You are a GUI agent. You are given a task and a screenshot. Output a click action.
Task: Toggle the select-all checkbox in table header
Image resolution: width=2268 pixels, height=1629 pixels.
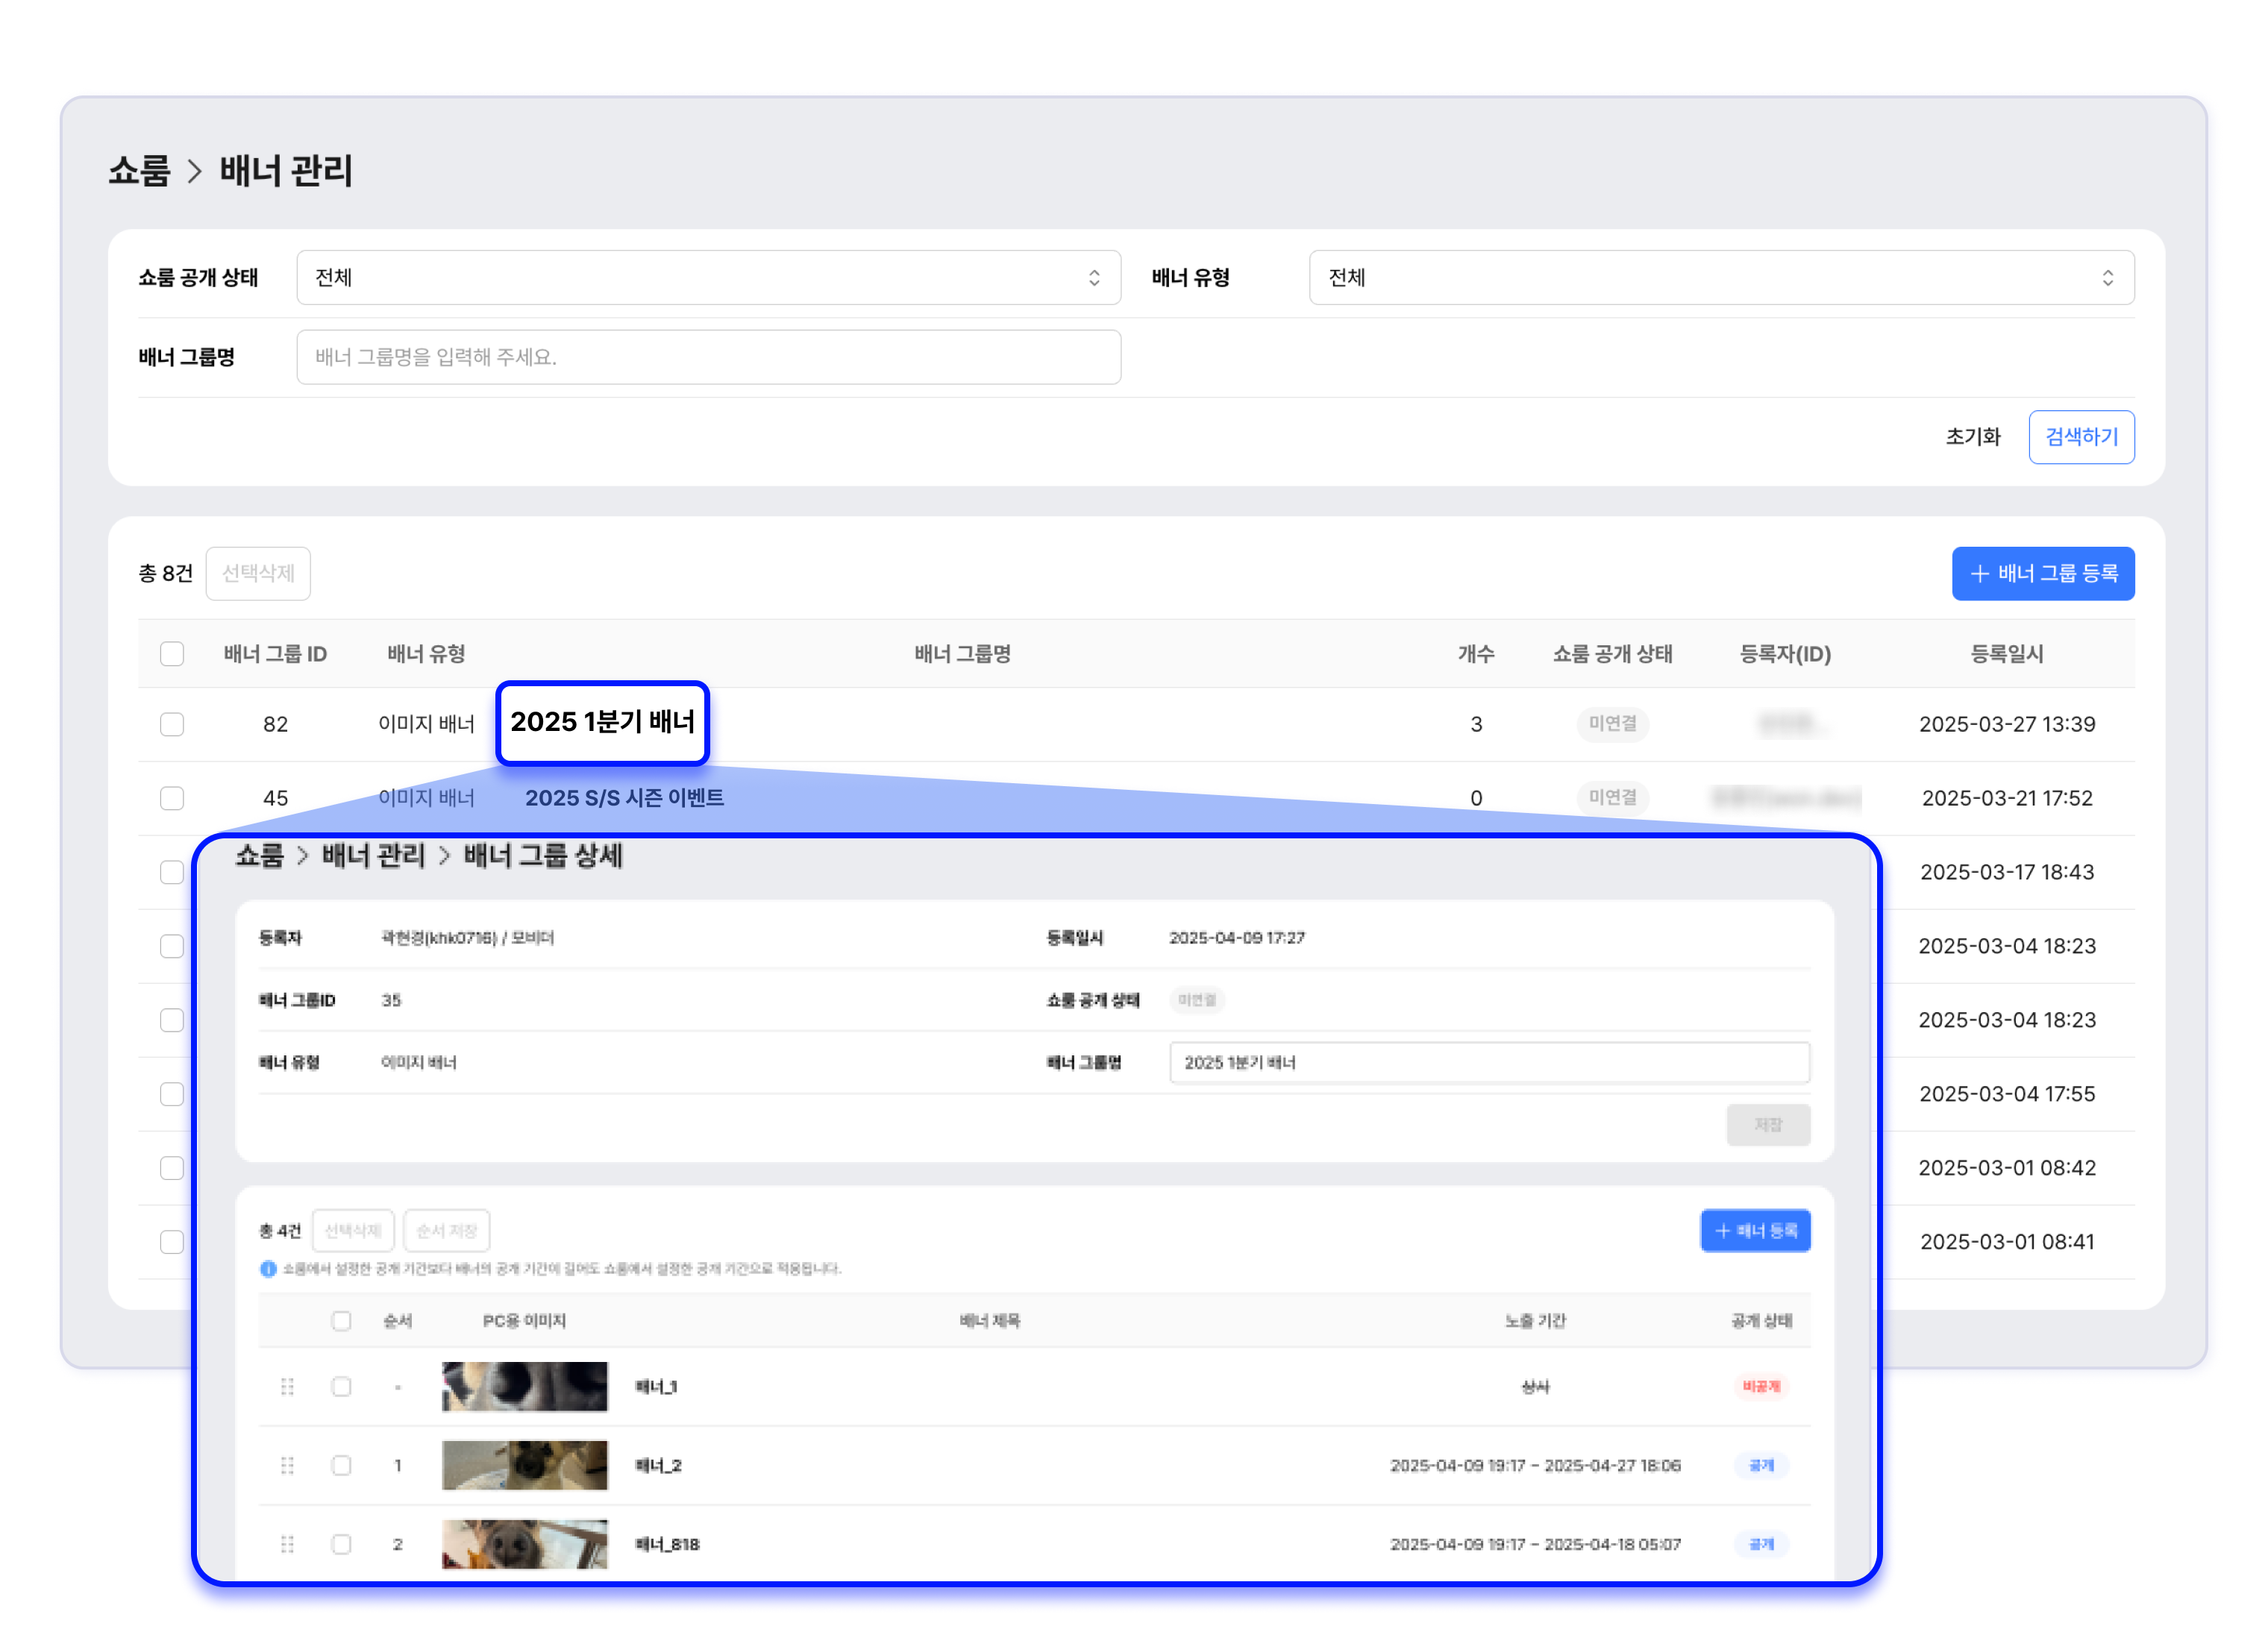pyautogui.click(x=172, y=654)
